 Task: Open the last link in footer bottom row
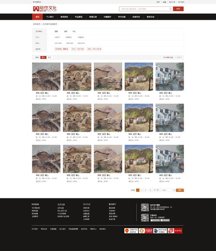coord(103,229)
